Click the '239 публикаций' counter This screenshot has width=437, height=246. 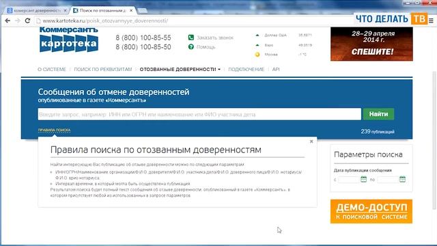point(378,131)
